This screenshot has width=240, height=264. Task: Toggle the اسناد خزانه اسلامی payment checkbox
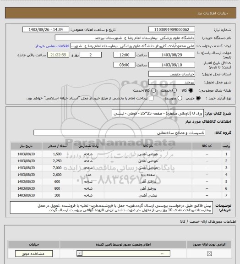[x=151, y=98]
